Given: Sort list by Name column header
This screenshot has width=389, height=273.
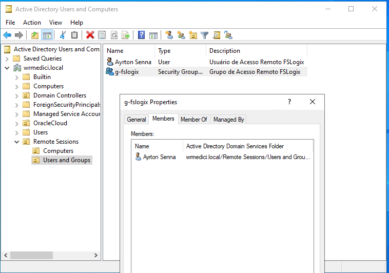Looking at the screenshot, I should coord(129,51).
